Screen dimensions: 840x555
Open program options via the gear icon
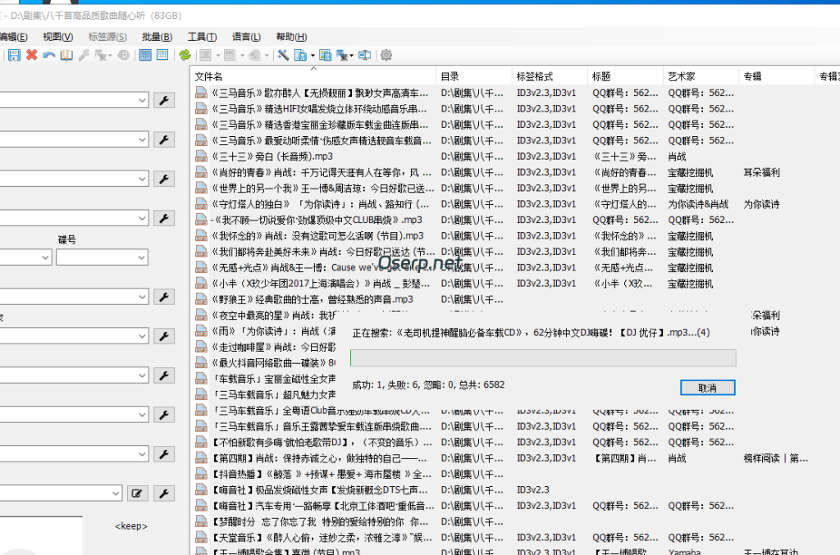click(x=383, y=55)
